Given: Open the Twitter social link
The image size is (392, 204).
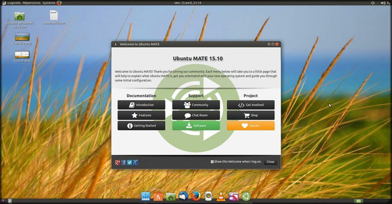Looking at the screenshot, I should coord(129,162).
